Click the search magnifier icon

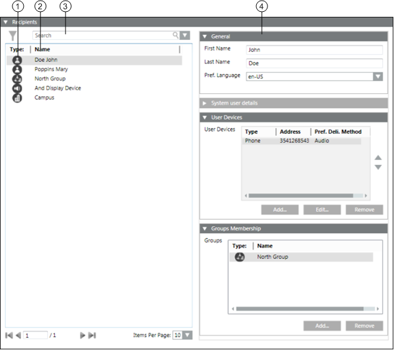click(176, 35)
